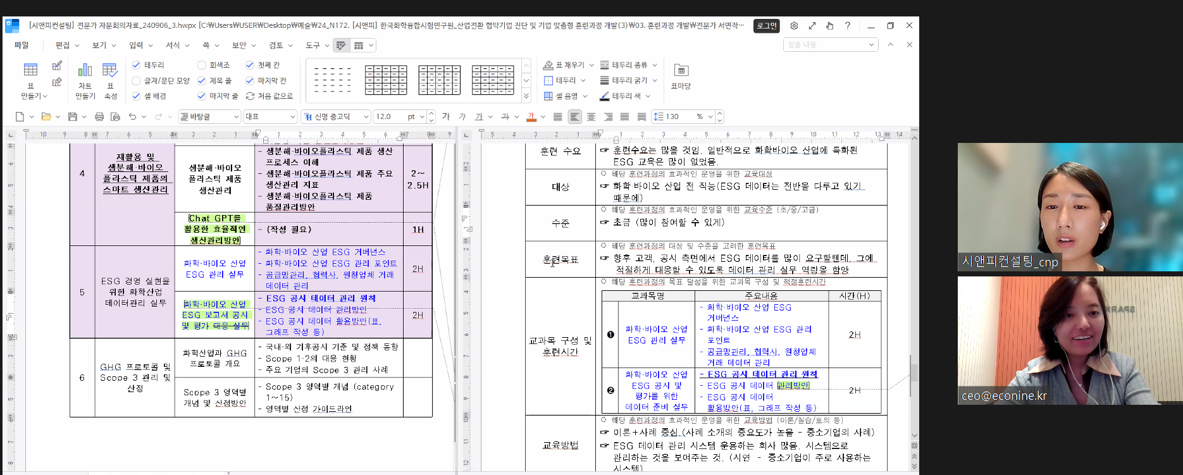This screenshot has height=475, width=1183.
Task: Click 셀 음영 button
Action: (561, 96)
